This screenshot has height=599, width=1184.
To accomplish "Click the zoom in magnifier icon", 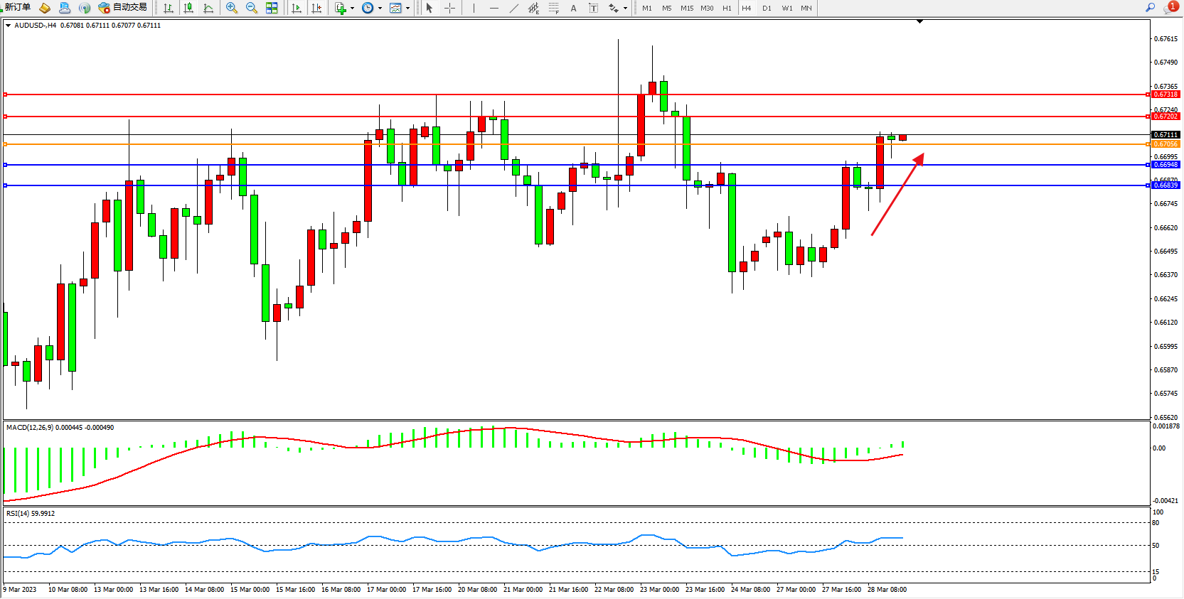I will click(x=231, y=8).
